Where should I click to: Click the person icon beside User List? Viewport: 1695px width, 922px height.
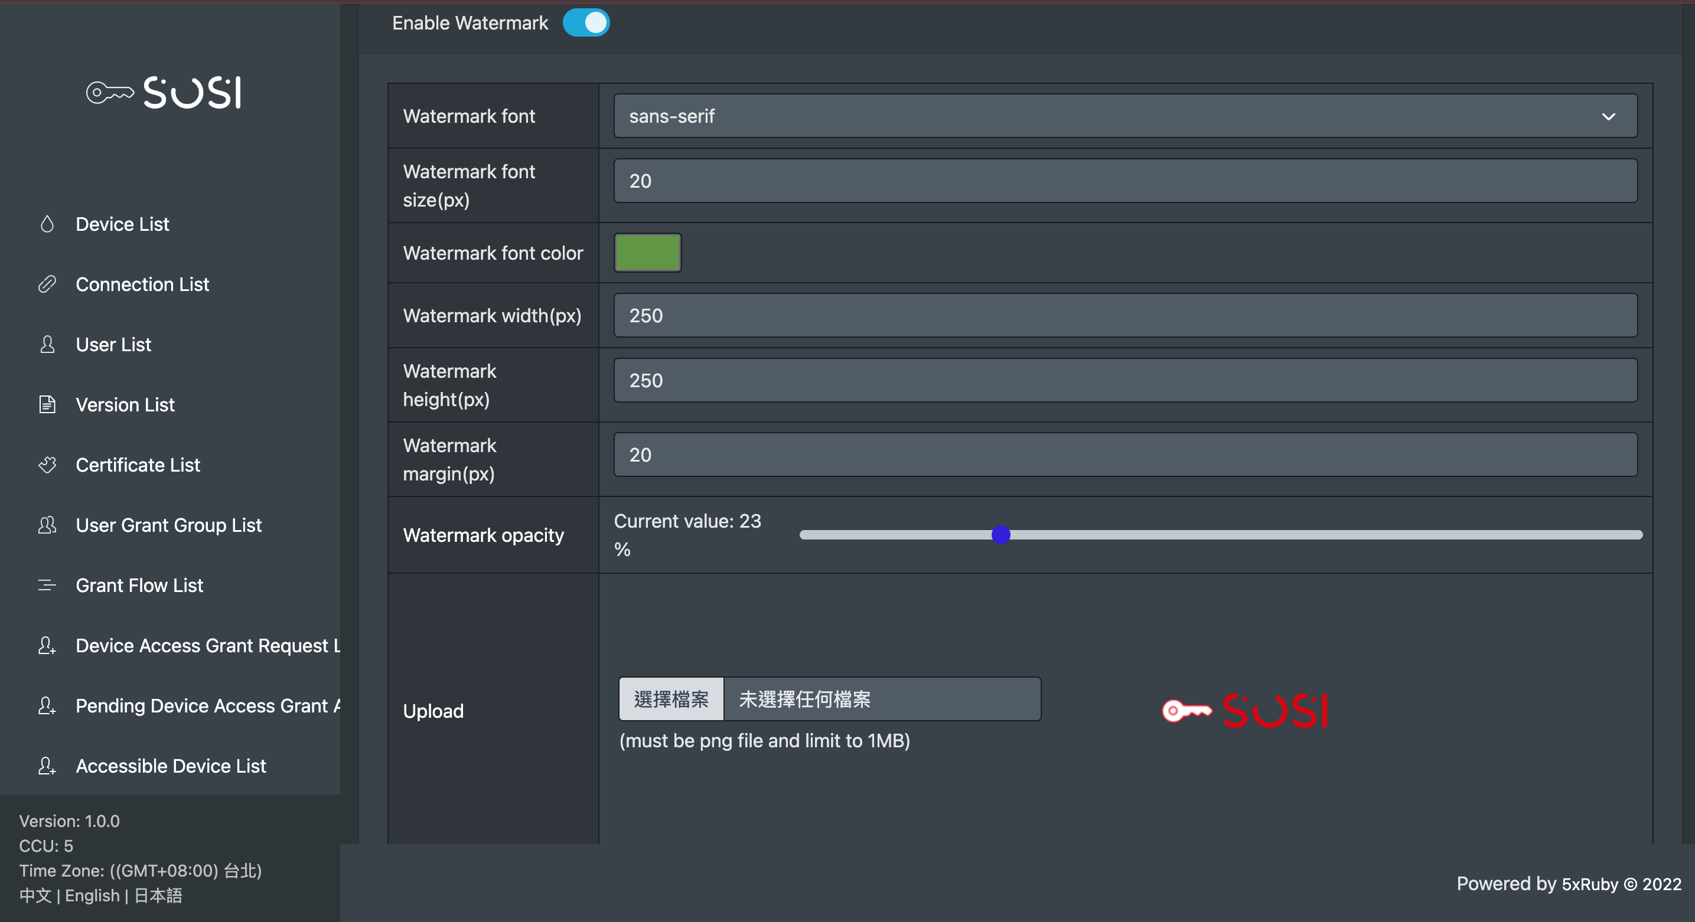click(47, 345)
